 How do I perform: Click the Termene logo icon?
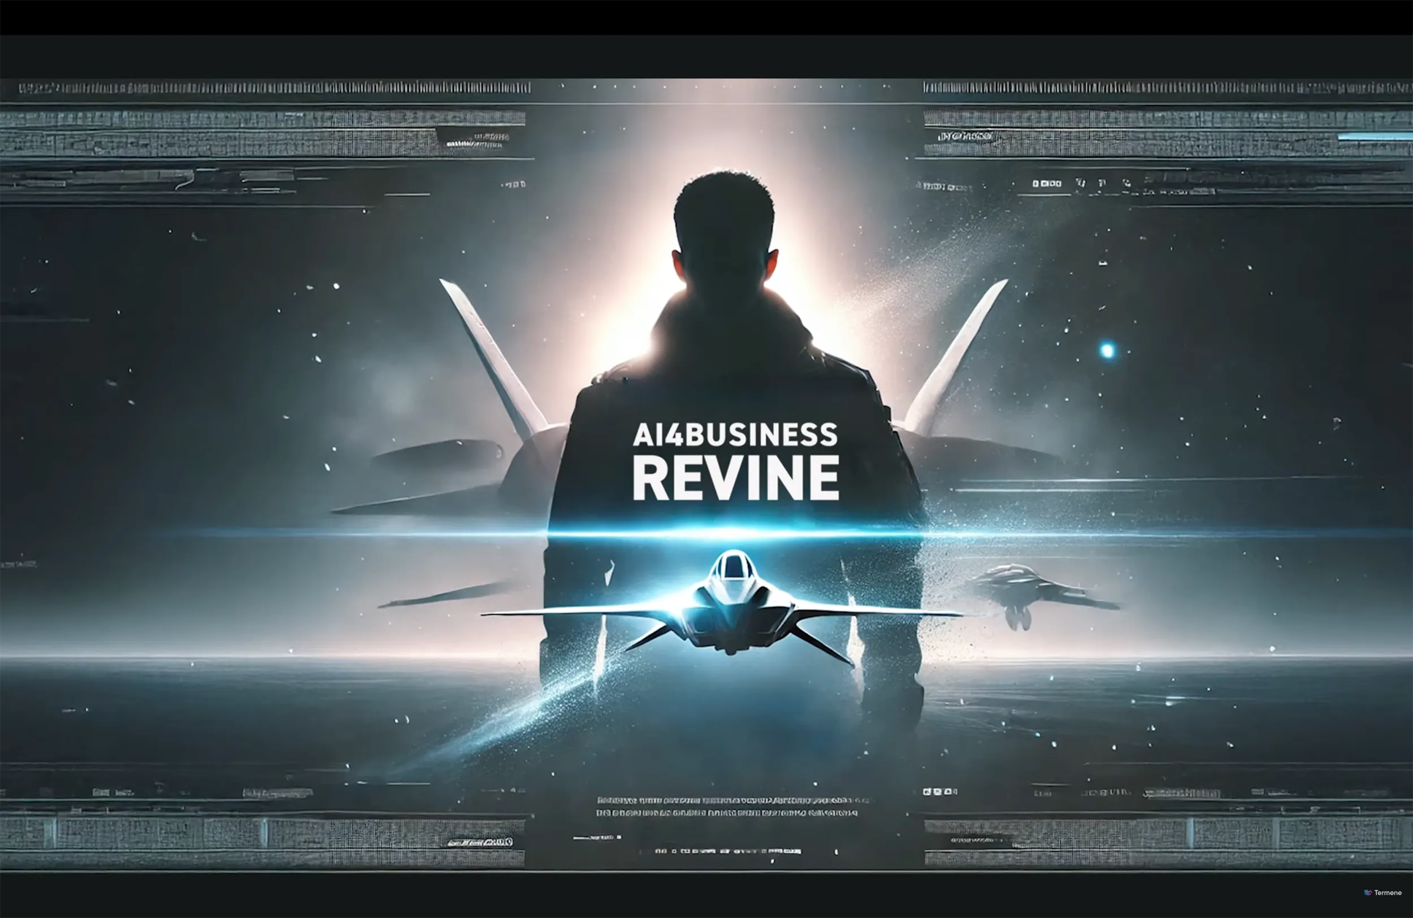[x=1368, y=893]
